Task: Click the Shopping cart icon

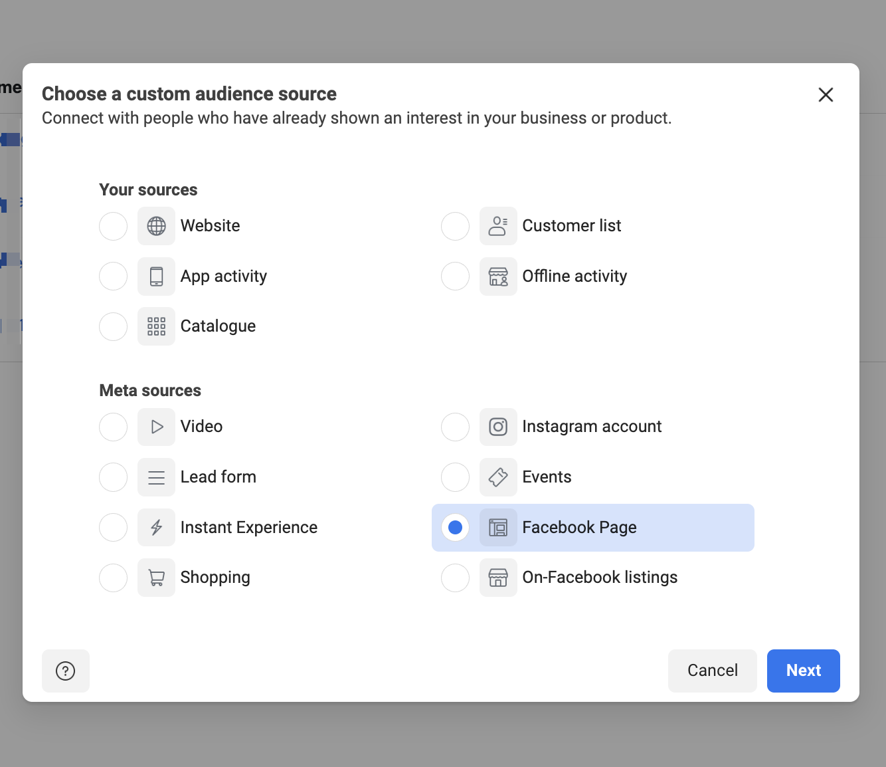Action: click(x=156, y=578)
